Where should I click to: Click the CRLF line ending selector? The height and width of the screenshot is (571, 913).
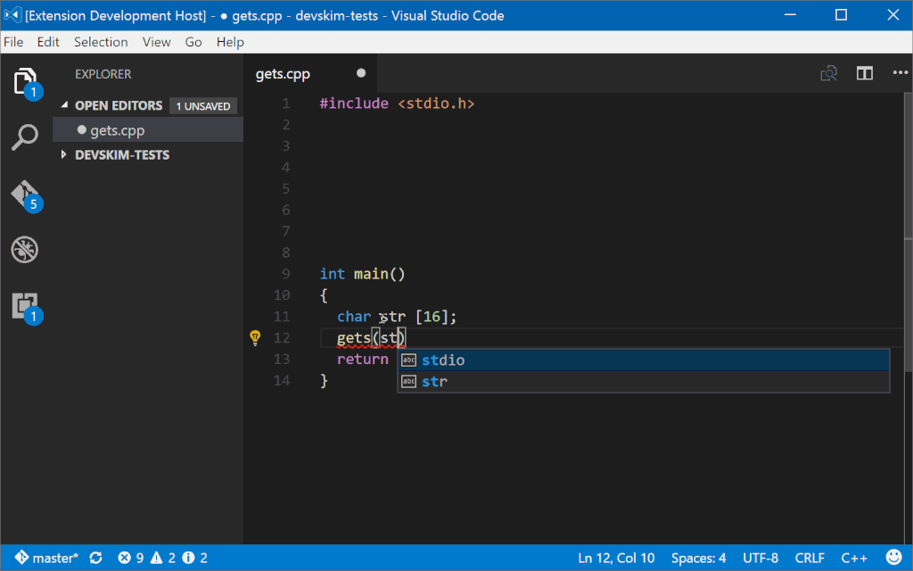click(x=810, y=558)
